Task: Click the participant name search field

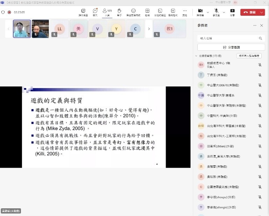Action: tap(227, 38)
